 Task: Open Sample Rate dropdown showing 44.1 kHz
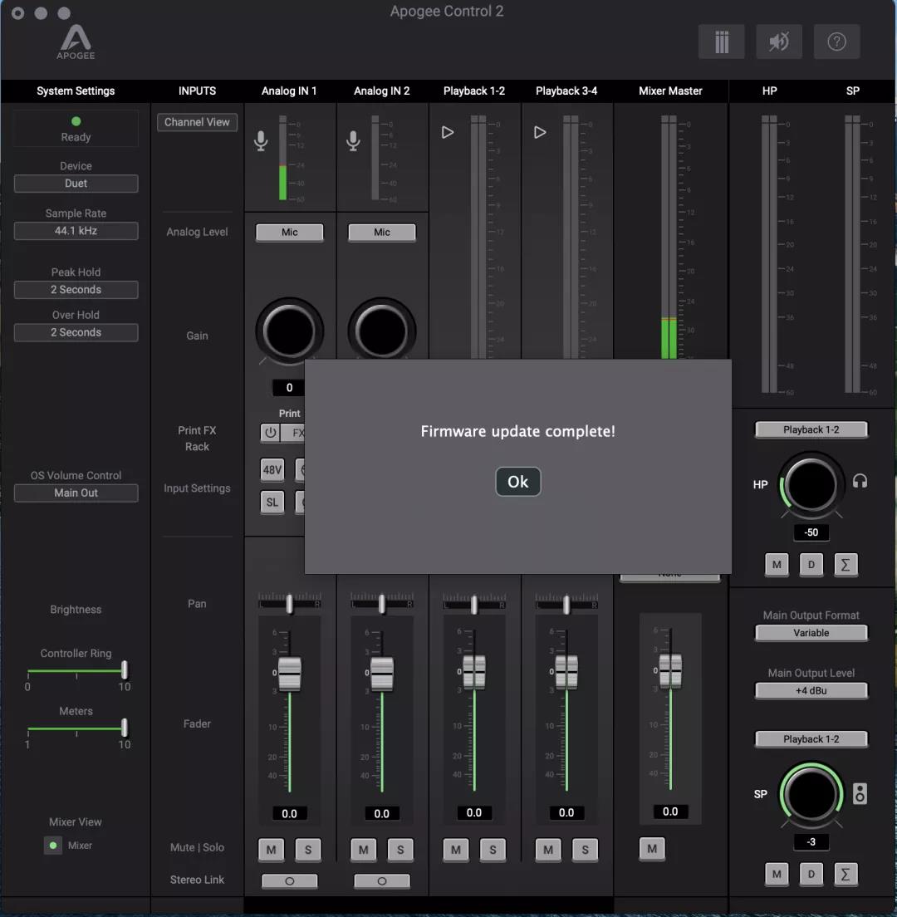[x=76, y=231]
